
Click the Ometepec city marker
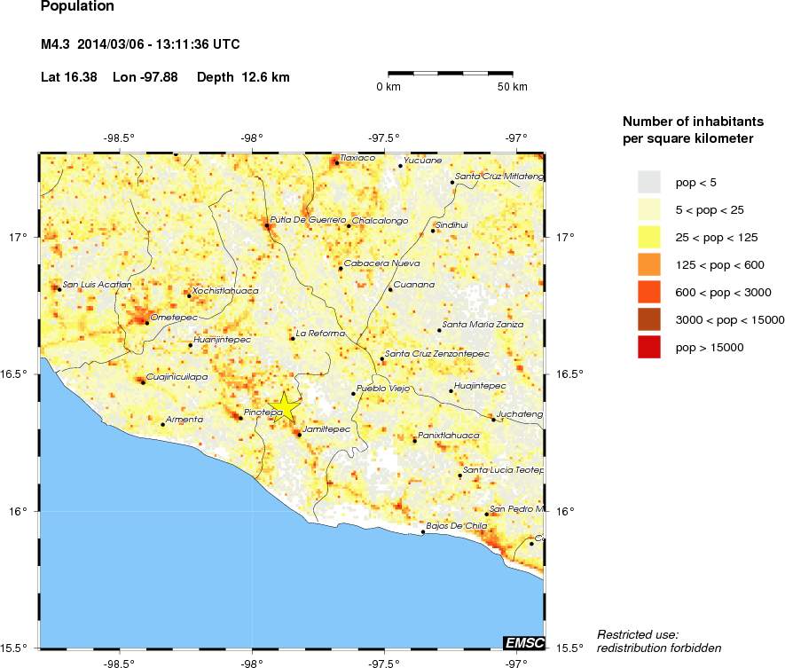149,323
